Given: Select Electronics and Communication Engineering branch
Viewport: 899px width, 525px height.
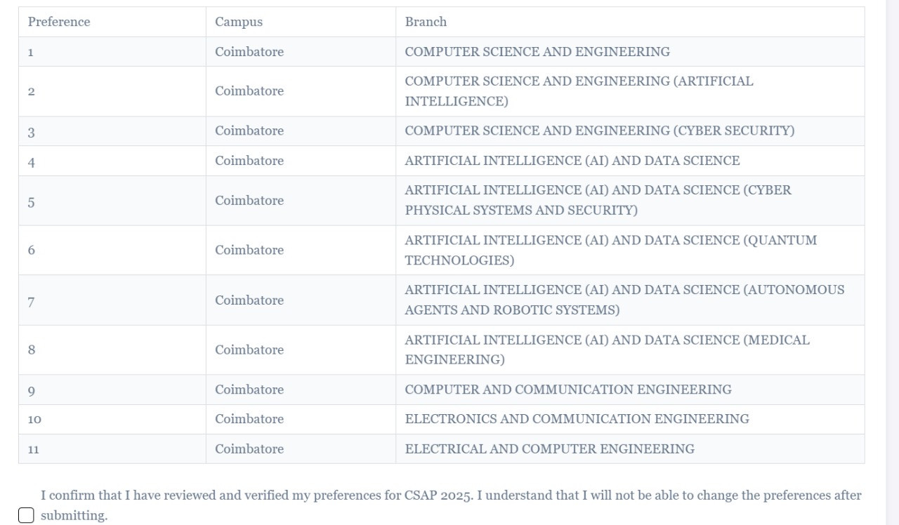Looking at the screenshot, I should 577,419.
